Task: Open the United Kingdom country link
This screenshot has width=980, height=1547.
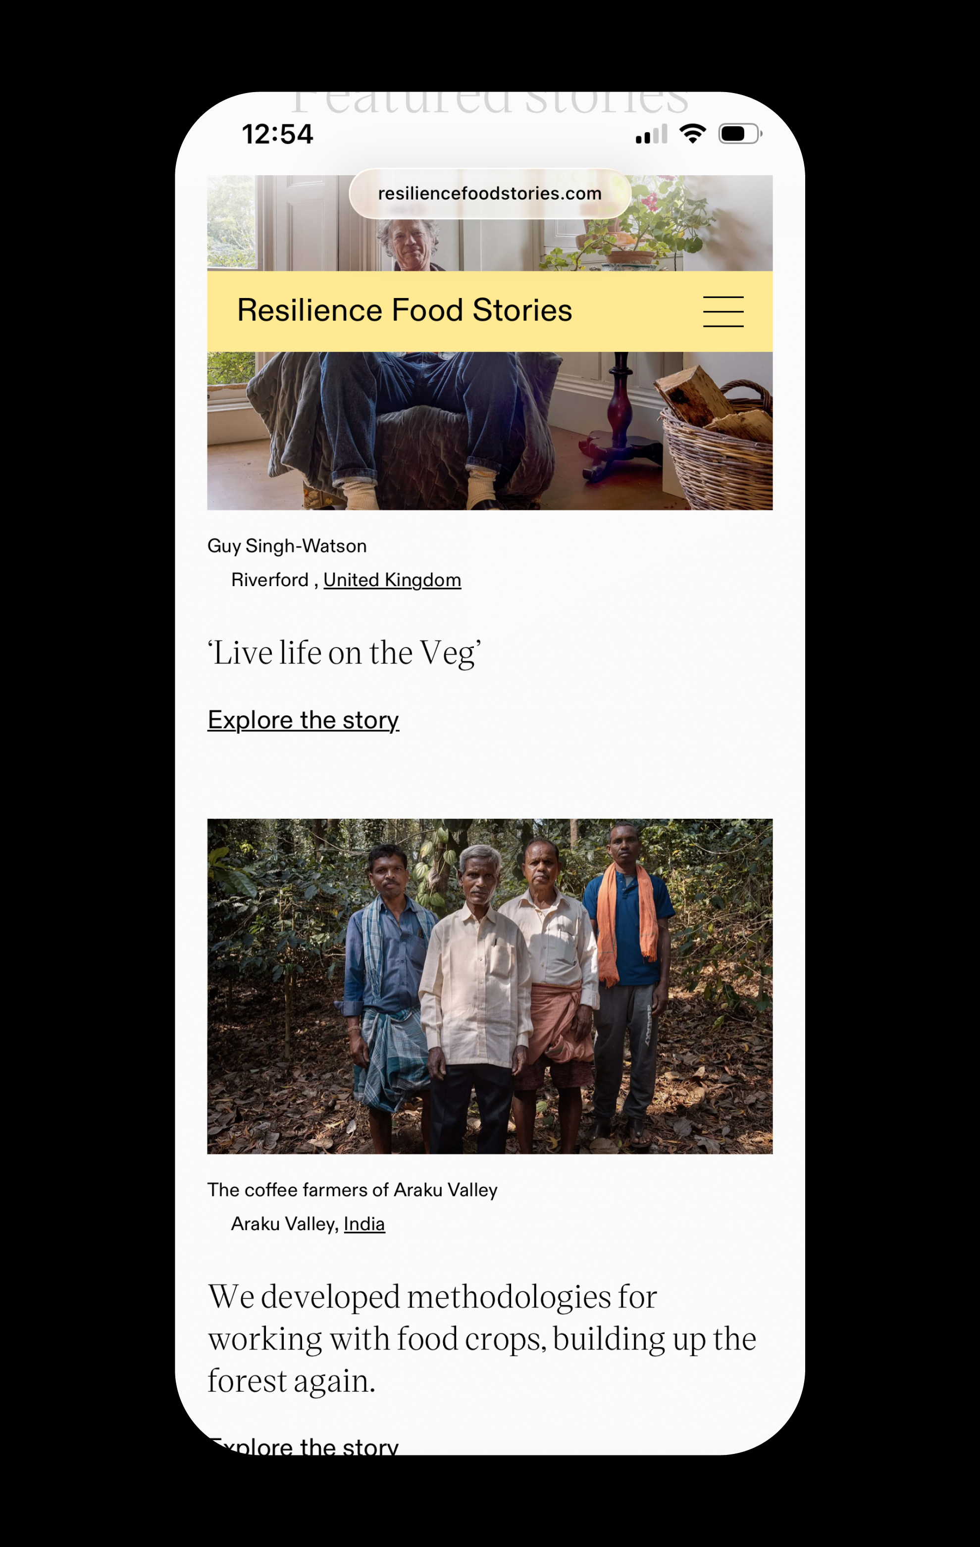Action: click(392, 580)
